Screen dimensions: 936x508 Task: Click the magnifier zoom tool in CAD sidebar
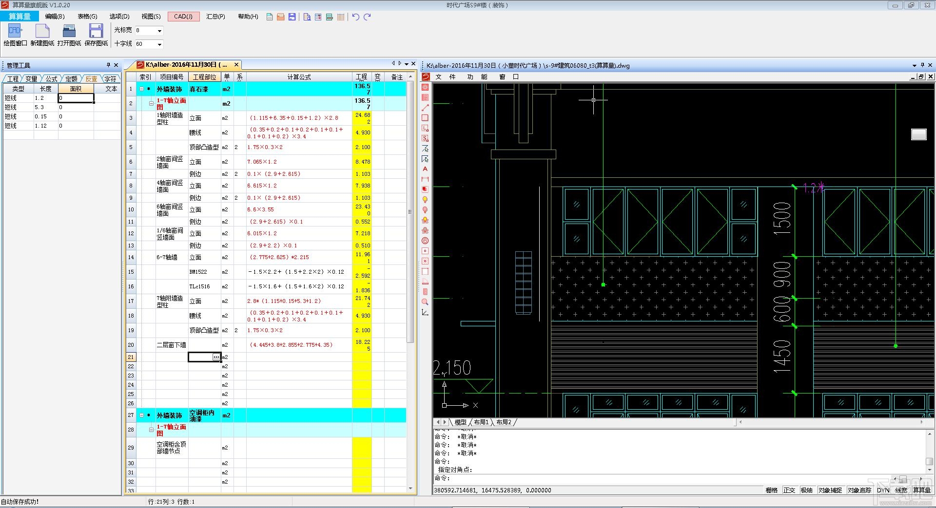[425, 302]
